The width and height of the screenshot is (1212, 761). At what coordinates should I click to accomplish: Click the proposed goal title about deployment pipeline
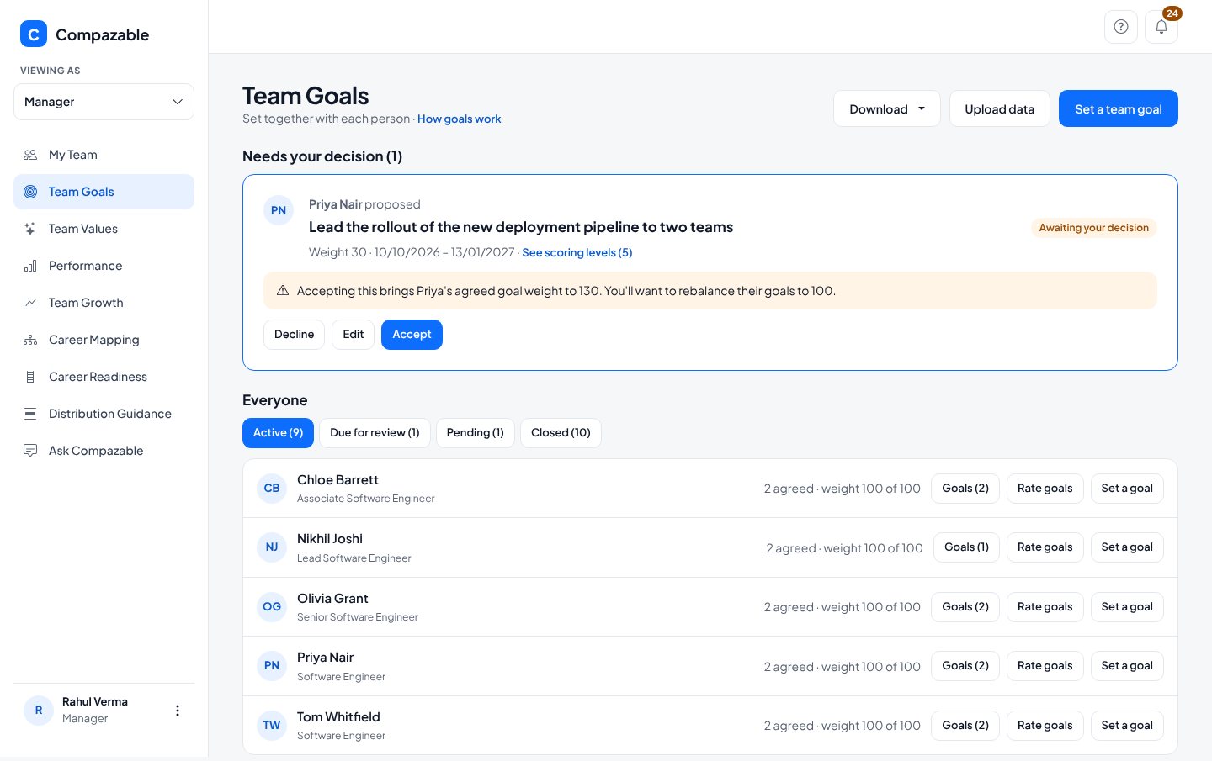521,227
